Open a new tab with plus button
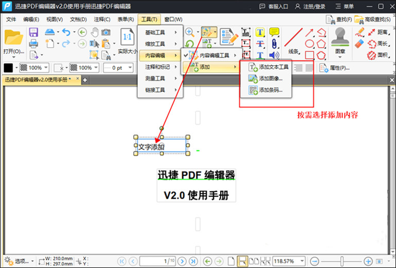This screenshot has width=396, height=268. pos(85,80)
